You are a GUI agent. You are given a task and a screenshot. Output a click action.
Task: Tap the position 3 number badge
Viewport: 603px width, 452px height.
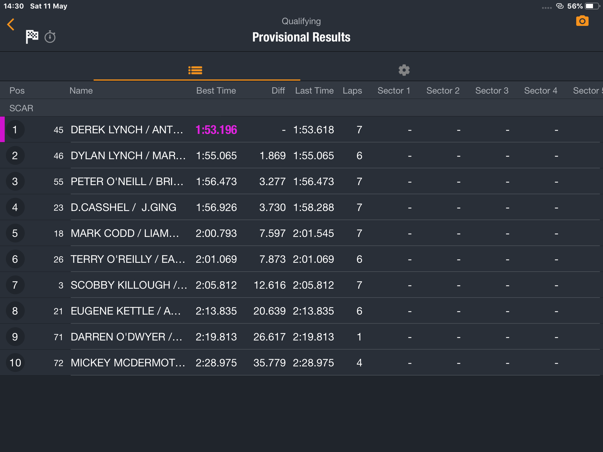[x=15, y=181]
